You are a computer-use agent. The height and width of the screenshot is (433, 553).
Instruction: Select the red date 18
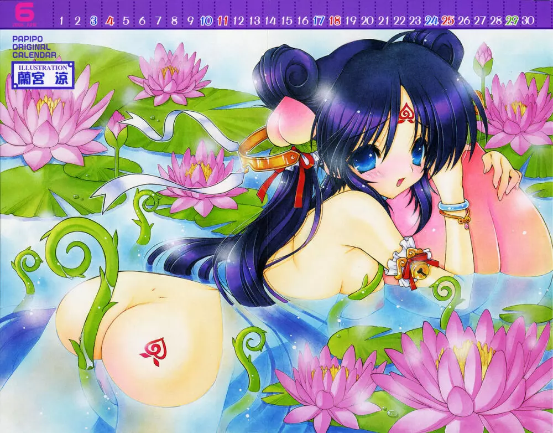(335, 21)
